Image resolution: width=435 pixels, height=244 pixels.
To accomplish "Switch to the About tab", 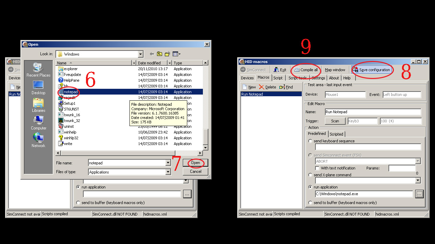I will [334, 78].
